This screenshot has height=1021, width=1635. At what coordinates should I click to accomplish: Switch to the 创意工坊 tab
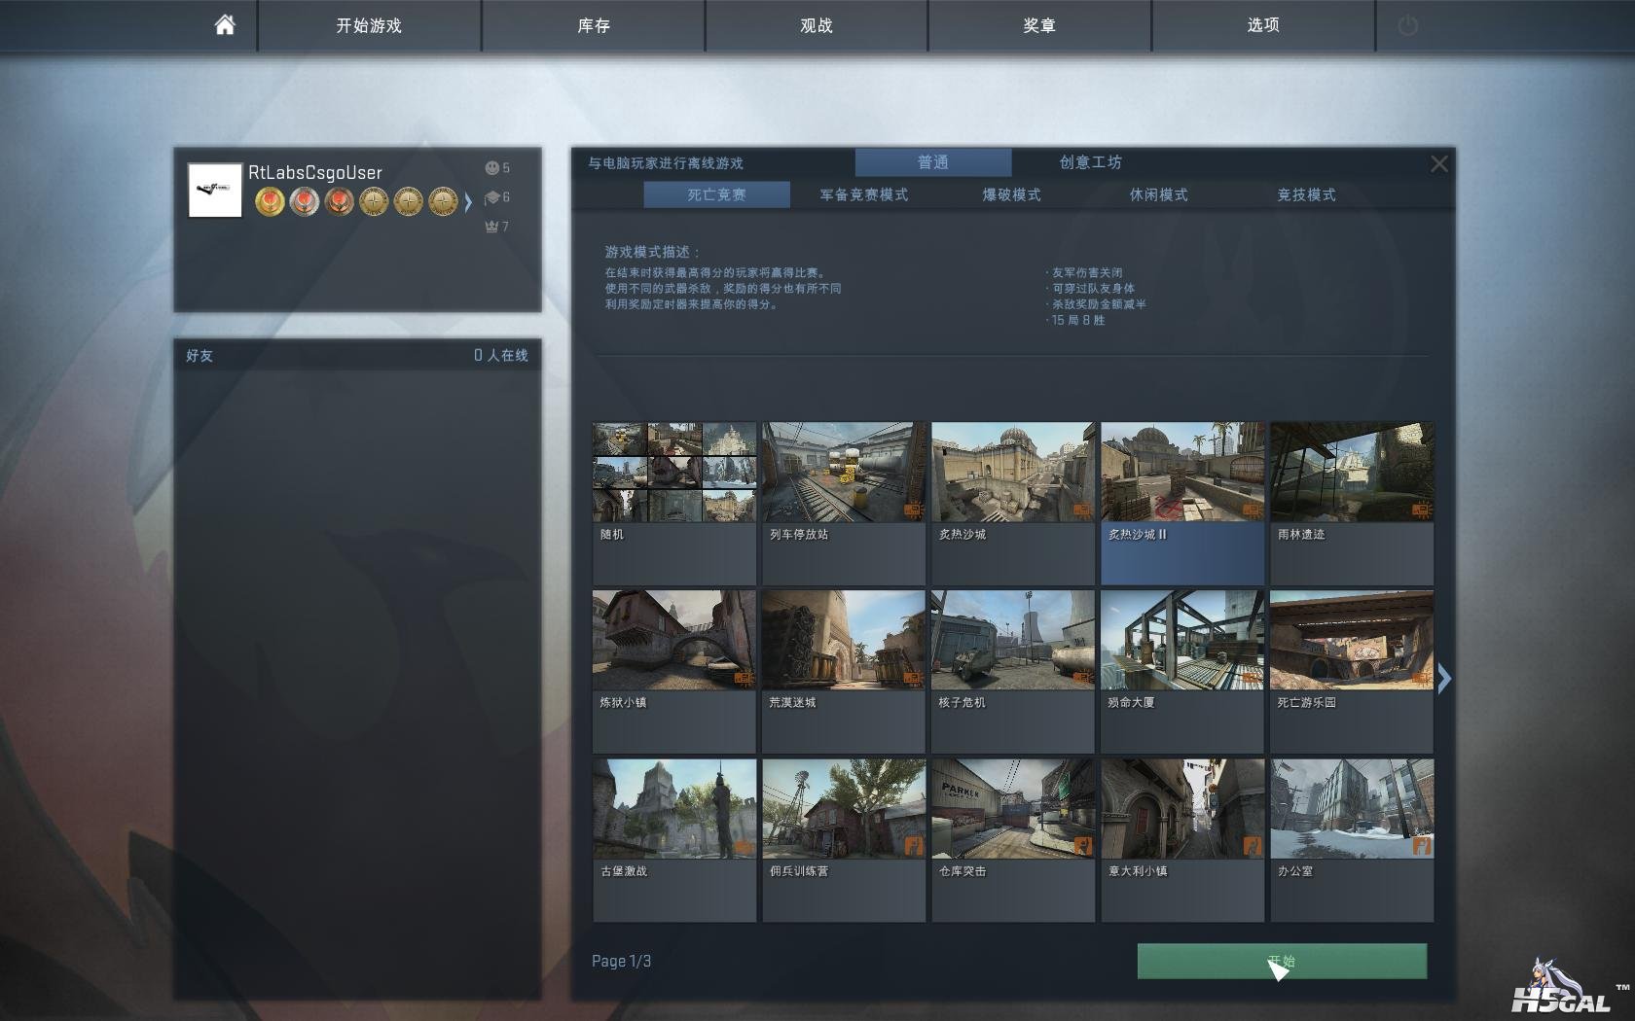pyautogui.click(x=1090, y=162)
